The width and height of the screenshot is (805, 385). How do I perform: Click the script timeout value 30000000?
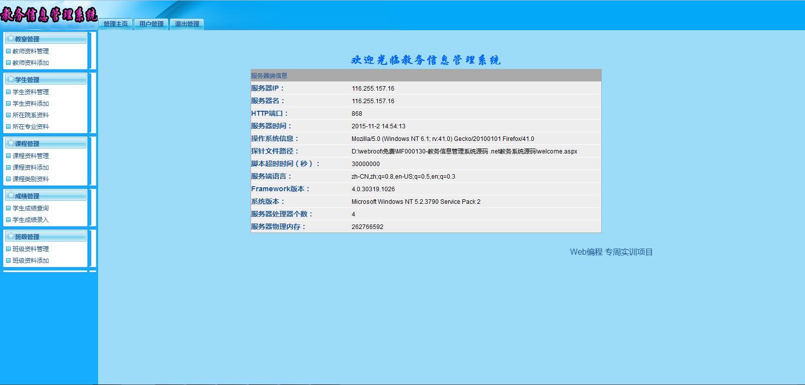tap(366, 164)
